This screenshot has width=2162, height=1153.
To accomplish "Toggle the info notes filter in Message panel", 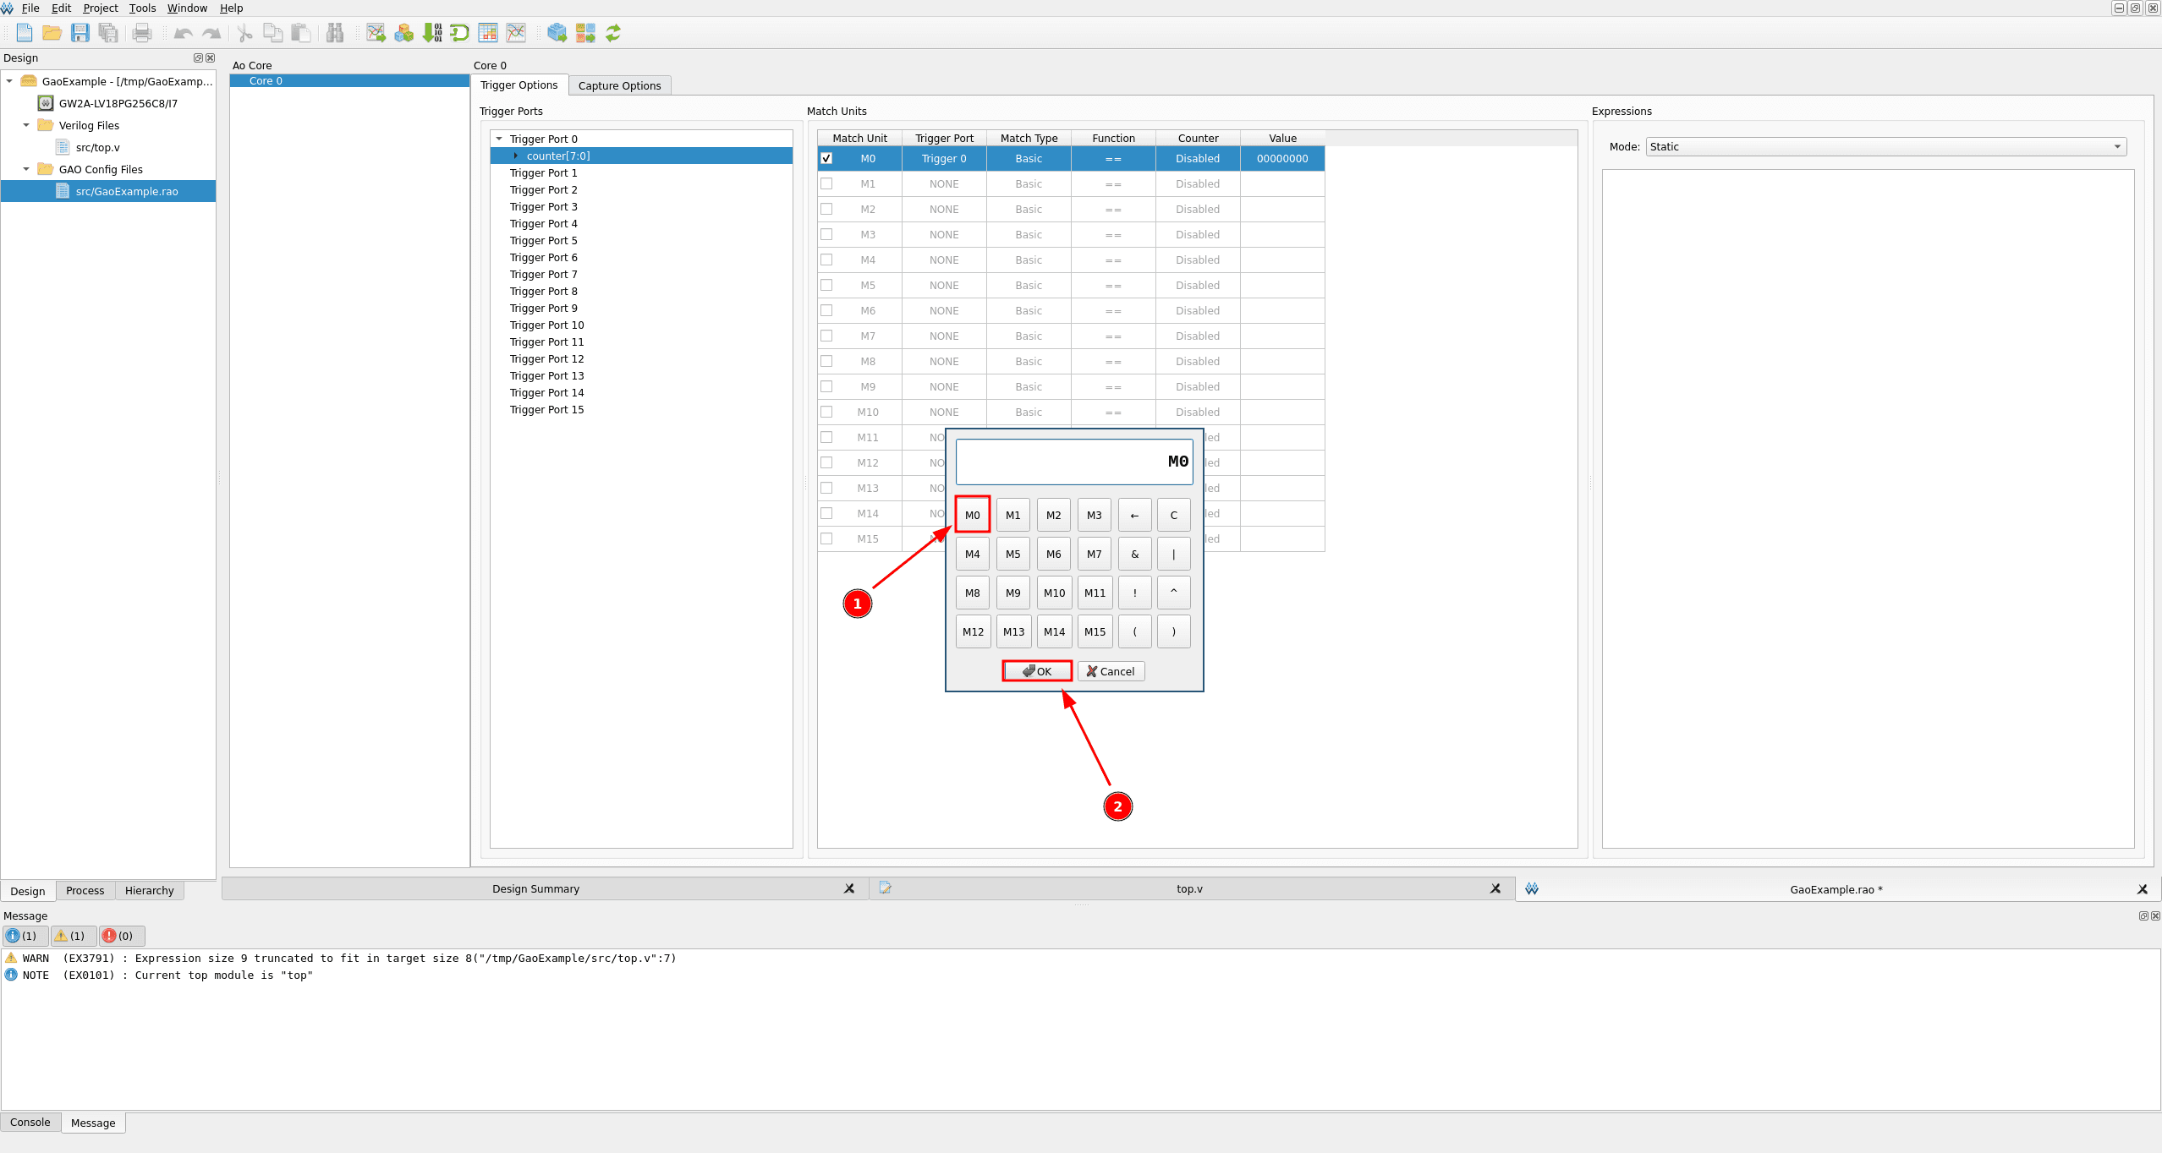I will point(24,936).
